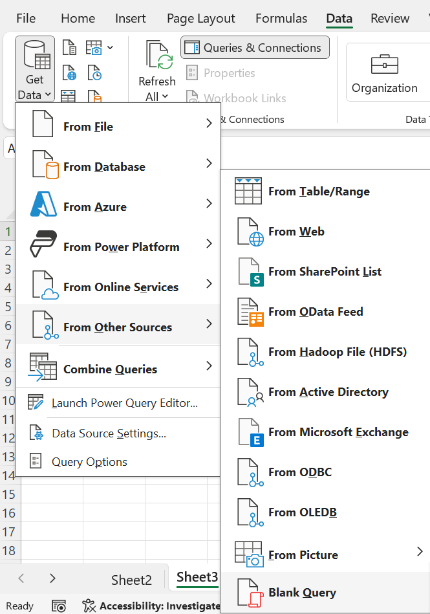This screenshot has width=430, height=614.
Task: Click Workbook Links in the ribbon
Action: pyautogui.click(x=236, y=96)
